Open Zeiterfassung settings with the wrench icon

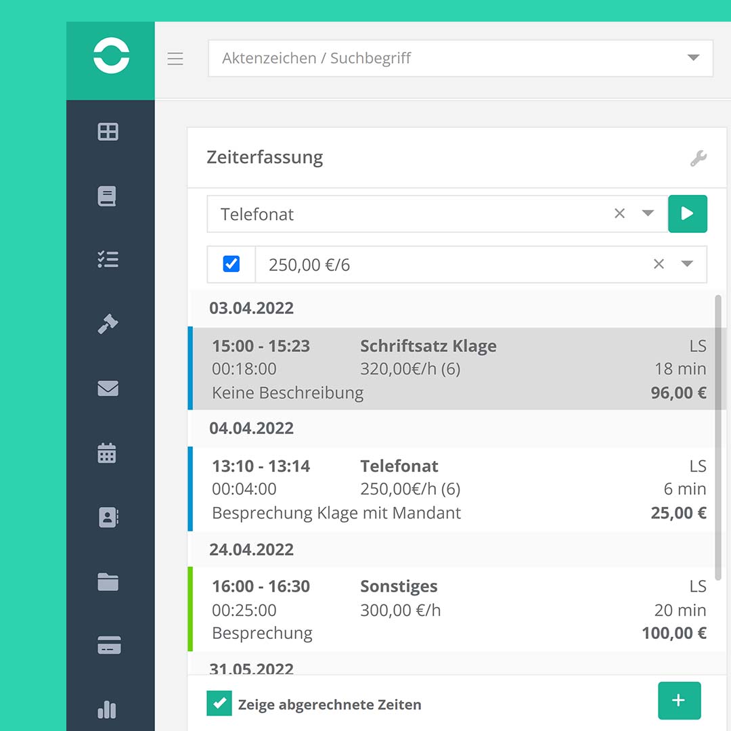pos(699,157)
